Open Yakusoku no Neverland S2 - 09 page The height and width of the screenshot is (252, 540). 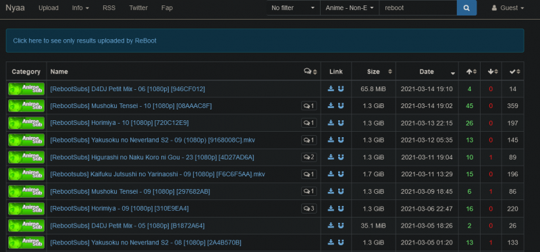pyautogui.click(x=153, y=140)
